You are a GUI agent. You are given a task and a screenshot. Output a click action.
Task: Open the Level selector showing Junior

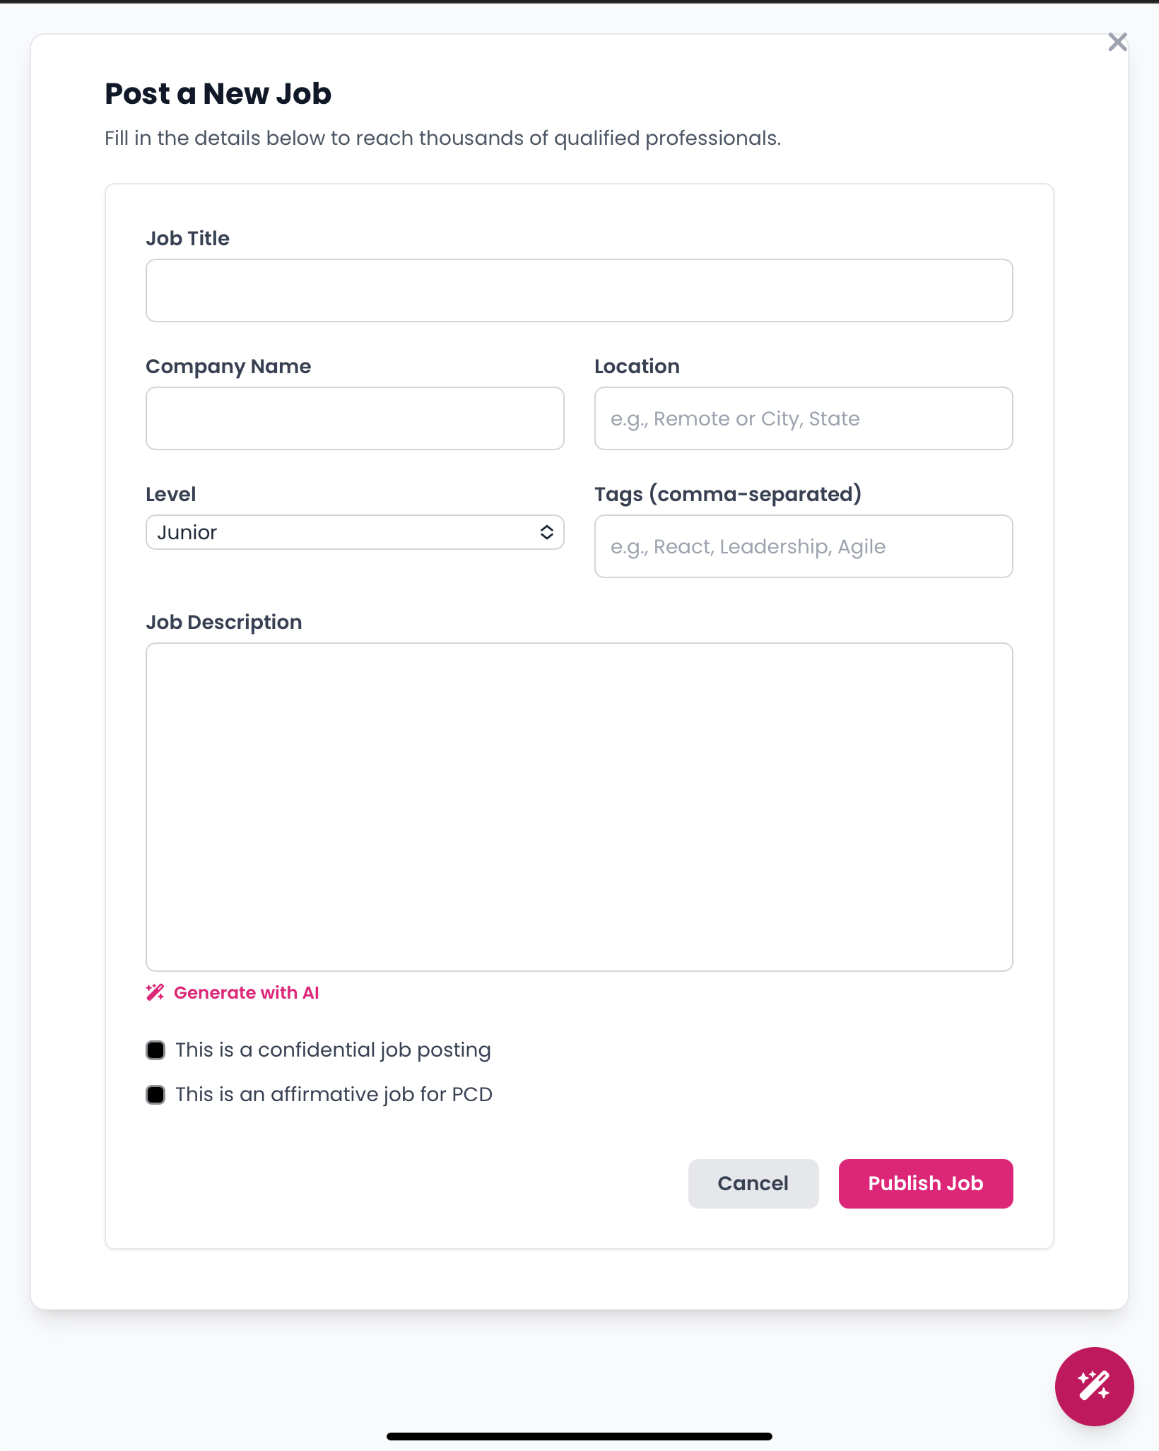pyautogui.click(x=353, y=532)
